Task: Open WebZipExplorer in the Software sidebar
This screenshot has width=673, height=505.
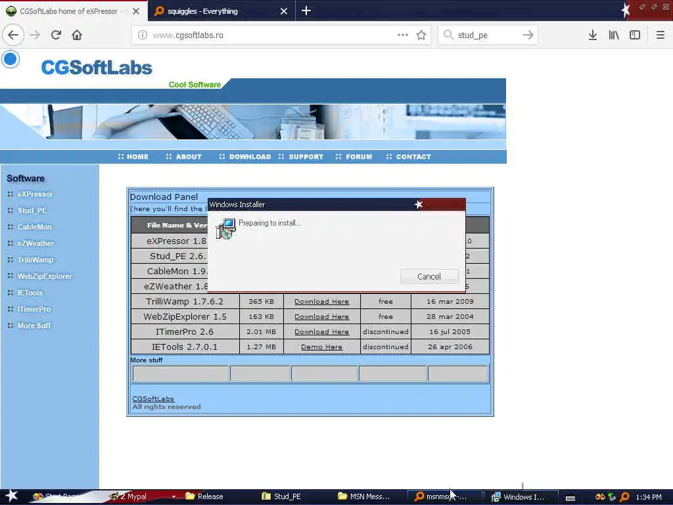Action: click(45, 276)
